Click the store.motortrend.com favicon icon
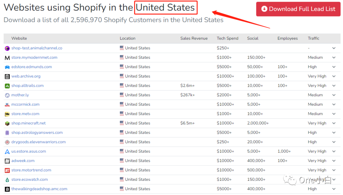Screen dimensions: 343x195 (7, 170)
